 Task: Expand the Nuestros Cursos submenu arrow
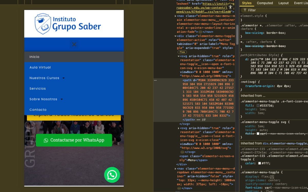tap(63, 78)
